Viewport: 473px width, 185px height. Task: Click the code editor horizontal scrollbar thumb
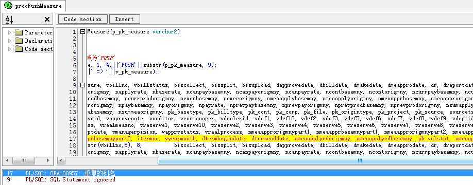[x=315, y=161]
